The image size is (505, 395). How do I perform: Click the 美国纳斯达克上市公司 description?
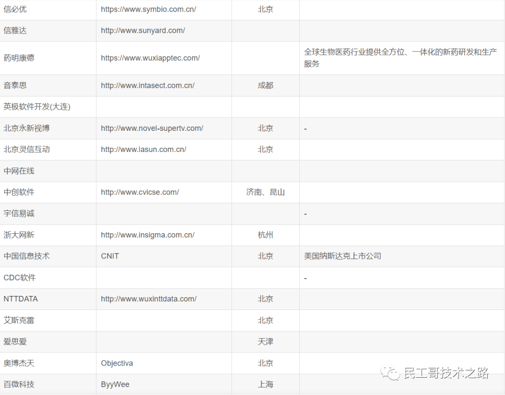click(343, 256)
